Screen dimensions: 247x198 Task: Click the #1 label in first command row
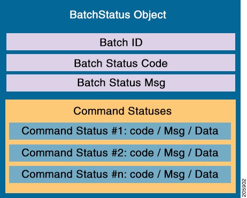coord(119,131)
